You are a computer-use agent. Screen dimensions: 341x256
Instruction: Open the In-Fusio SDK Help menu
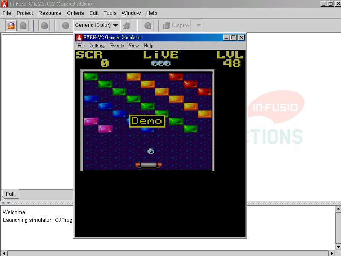click(x=152, y=13)
